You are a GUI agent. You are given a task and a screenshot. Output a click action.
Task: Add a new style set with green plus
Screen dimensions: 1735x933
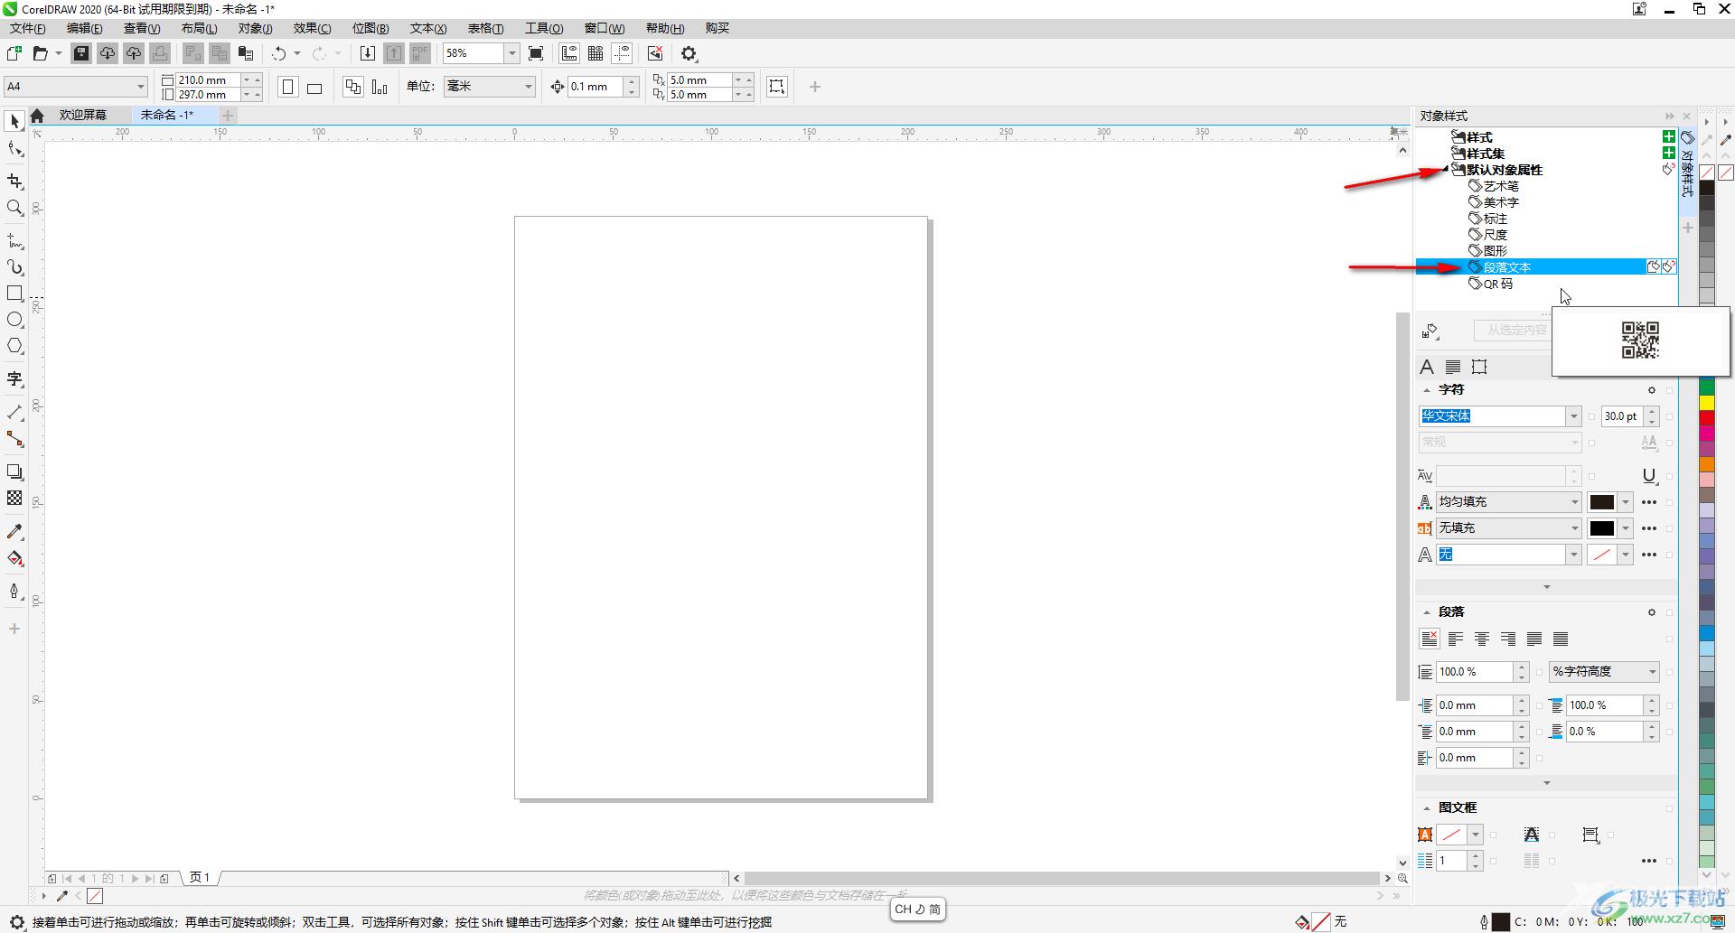click(x=1669, y=153)
